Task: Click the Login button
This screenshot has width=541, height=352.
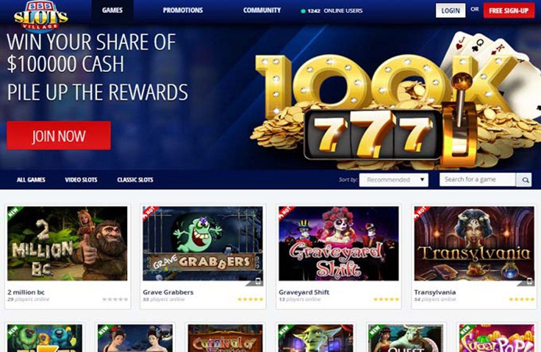Action: (x=451, y=10)
